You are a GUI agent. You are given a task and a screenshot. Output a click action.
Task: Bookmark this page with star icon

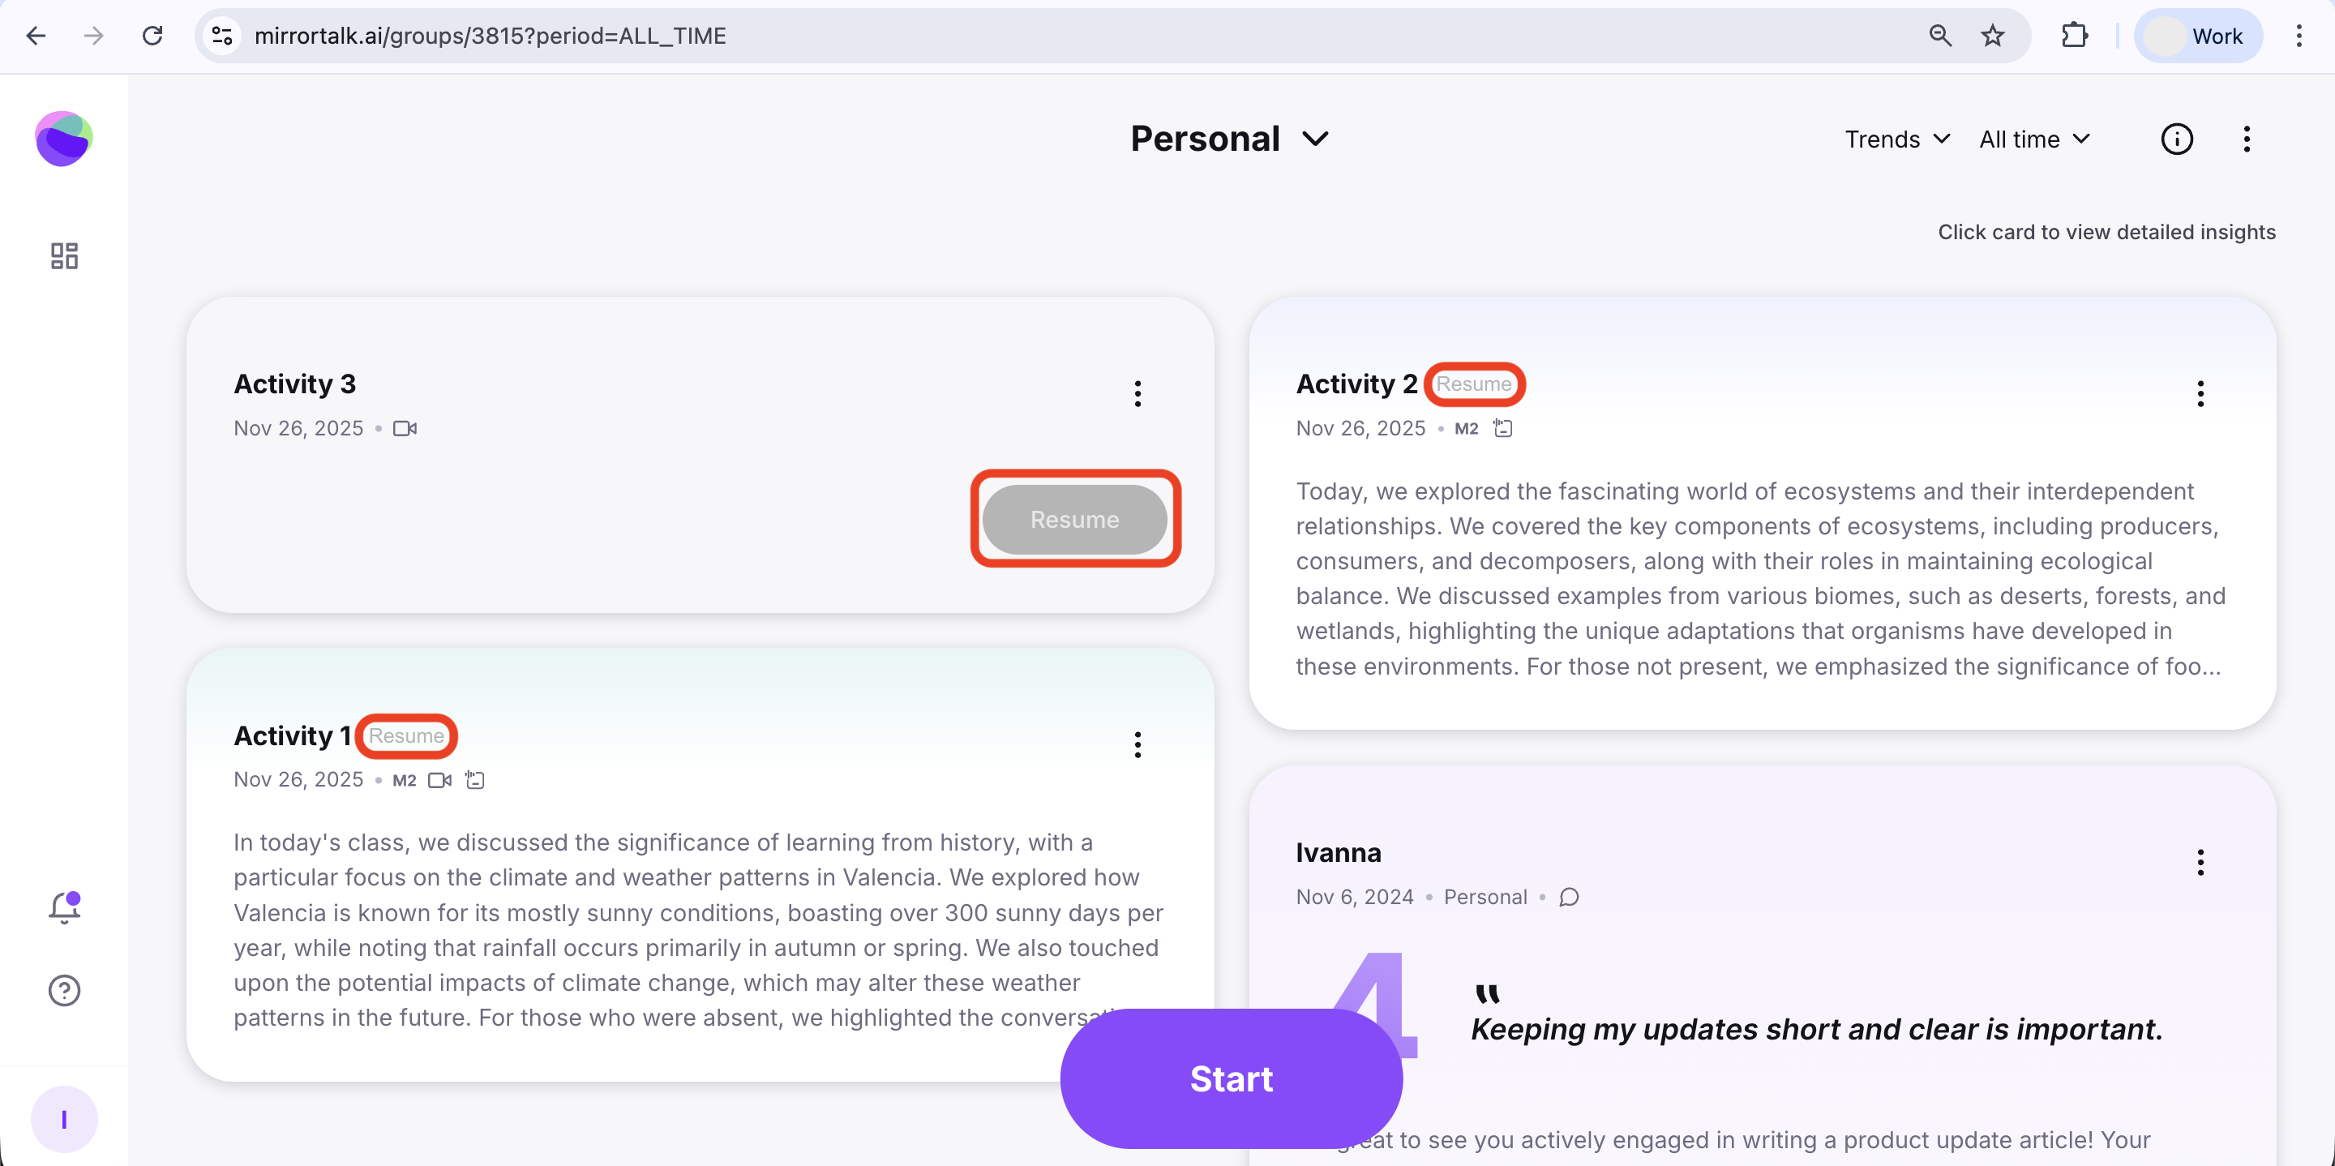point(1992,36)
